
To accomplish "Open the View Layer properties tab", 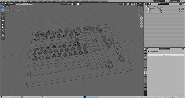I will click(x=145, y=61).
